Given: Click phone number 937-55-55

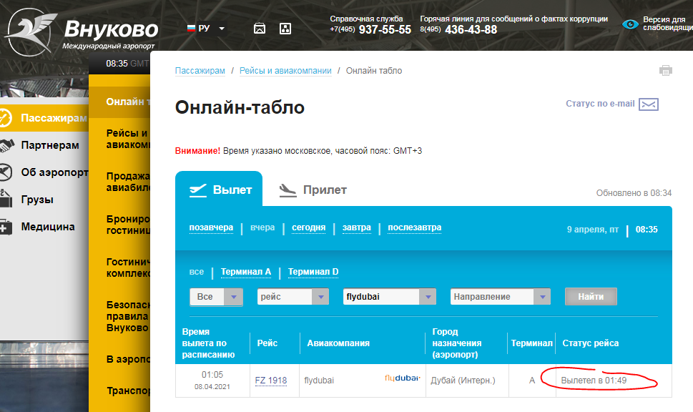Looking at the screenshot, I should [x=385, y=29].
